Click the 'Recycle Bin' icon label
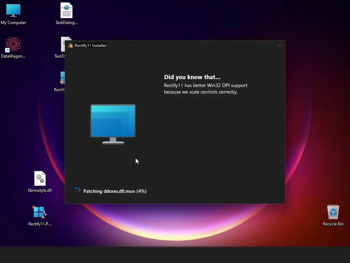The height and width of the screenshot is (263, 350). [333, 224]
